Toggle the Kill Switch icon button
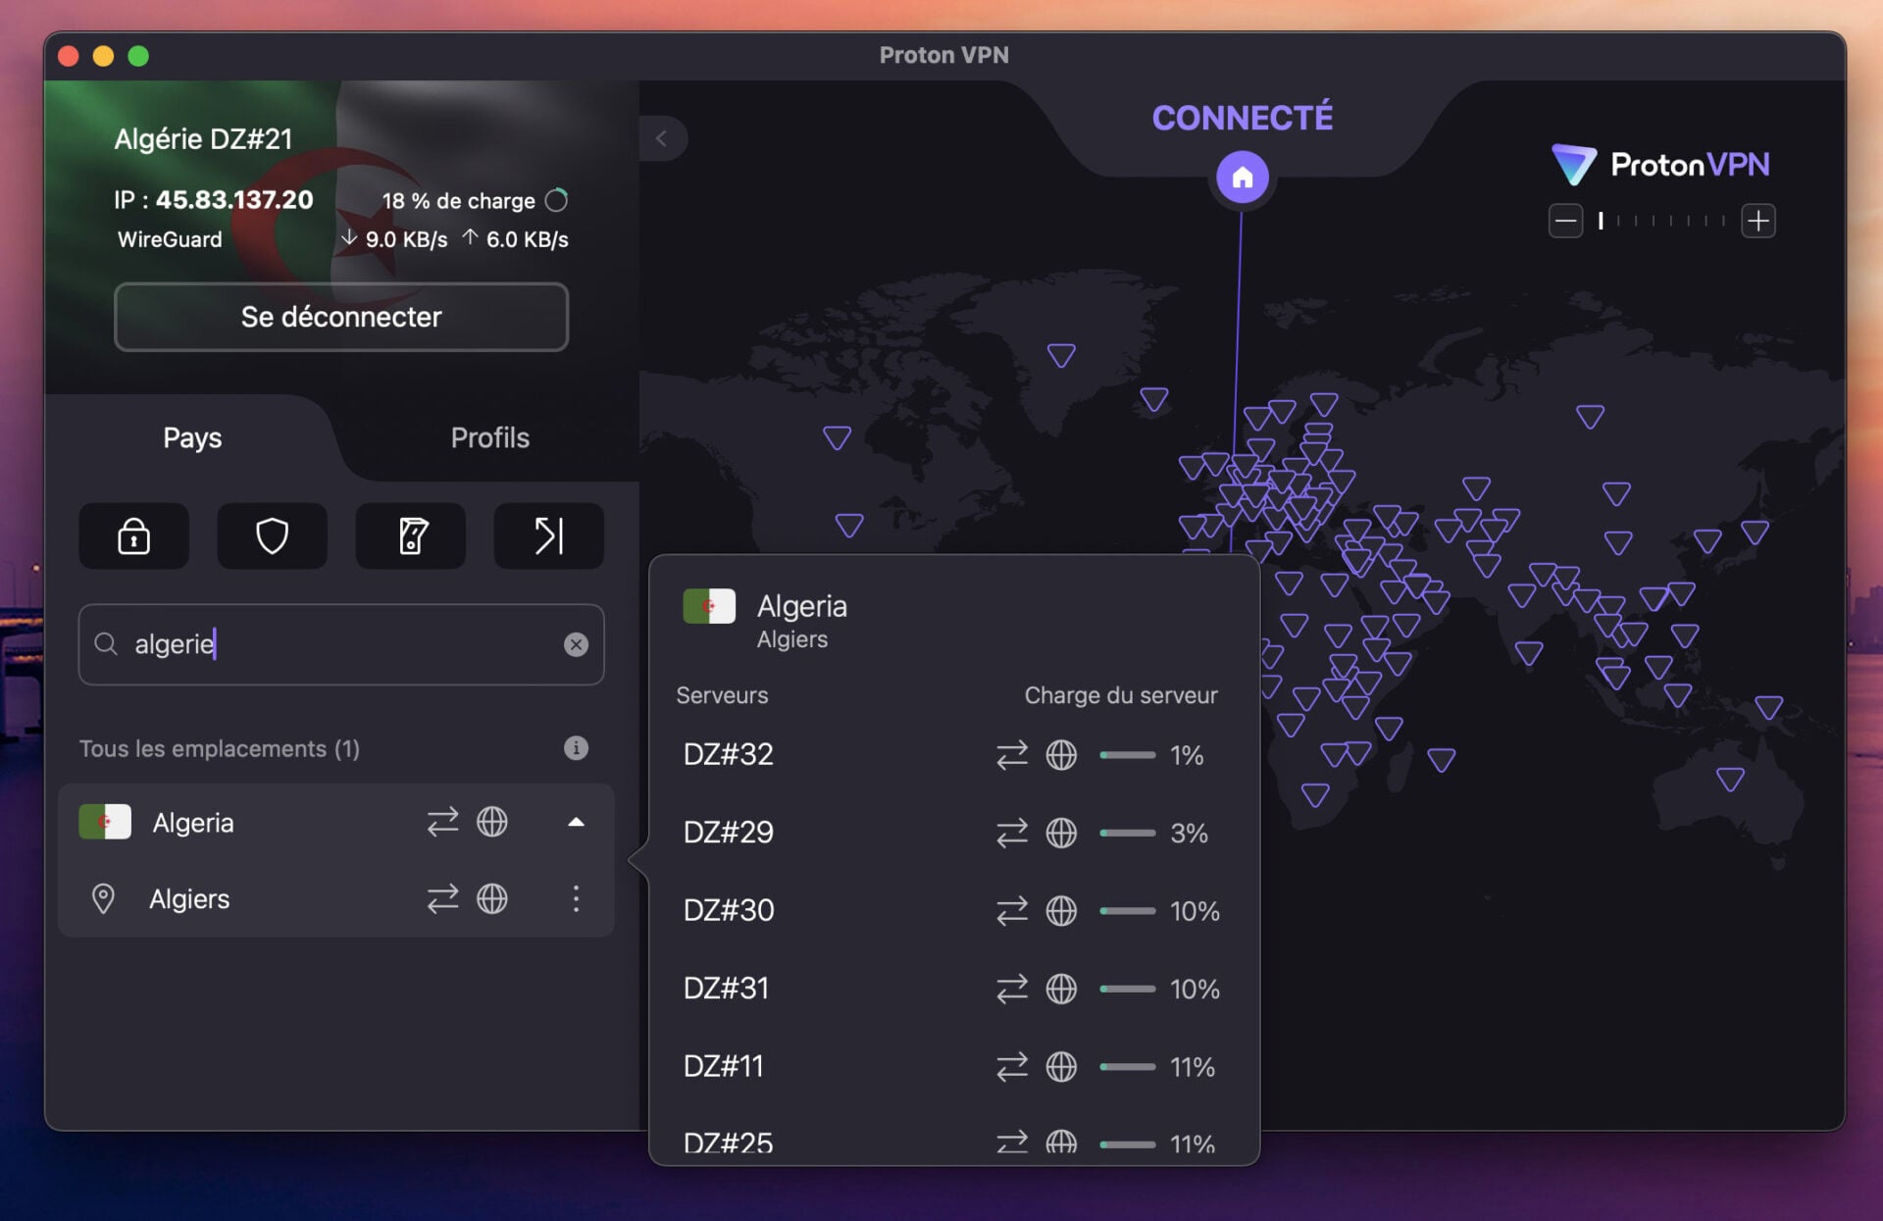This screenshot has height=1221, width=1883. point(411,535)
